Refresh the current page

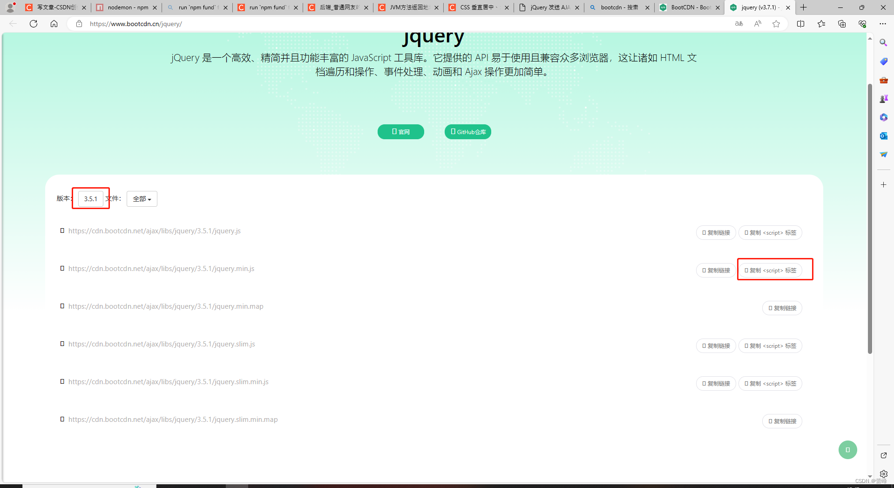click(x=34, y=24)
